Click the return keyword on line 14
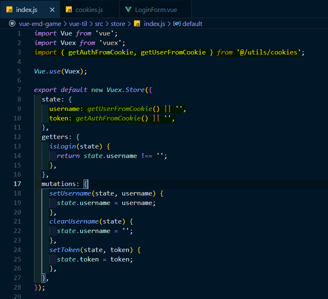Screen dimensions: 328x299 tap(68, 156)
